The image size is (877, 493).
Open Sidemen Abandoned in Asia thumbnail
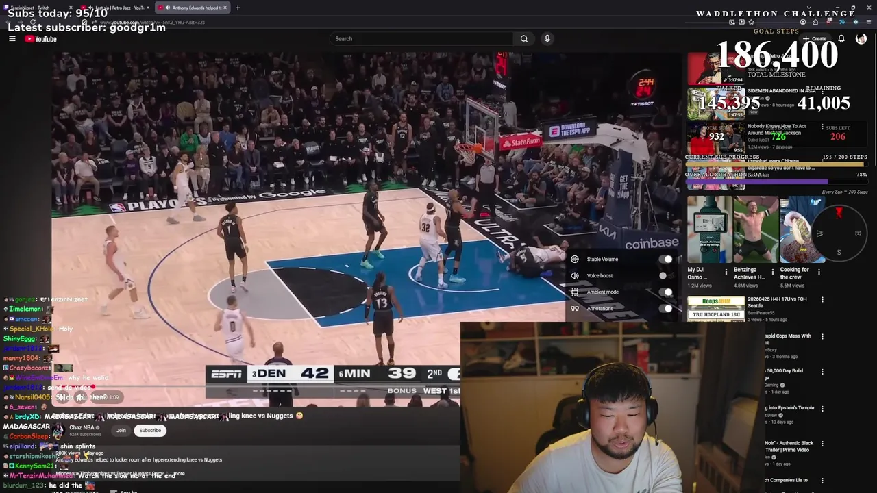pos(716,103)
